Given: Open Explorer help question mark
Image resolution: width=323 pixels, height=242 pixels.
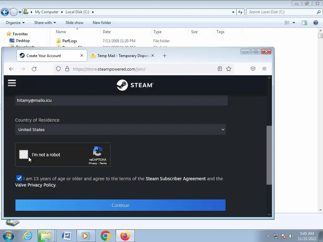Looking at the screenshot, I should tap(315, 23).
